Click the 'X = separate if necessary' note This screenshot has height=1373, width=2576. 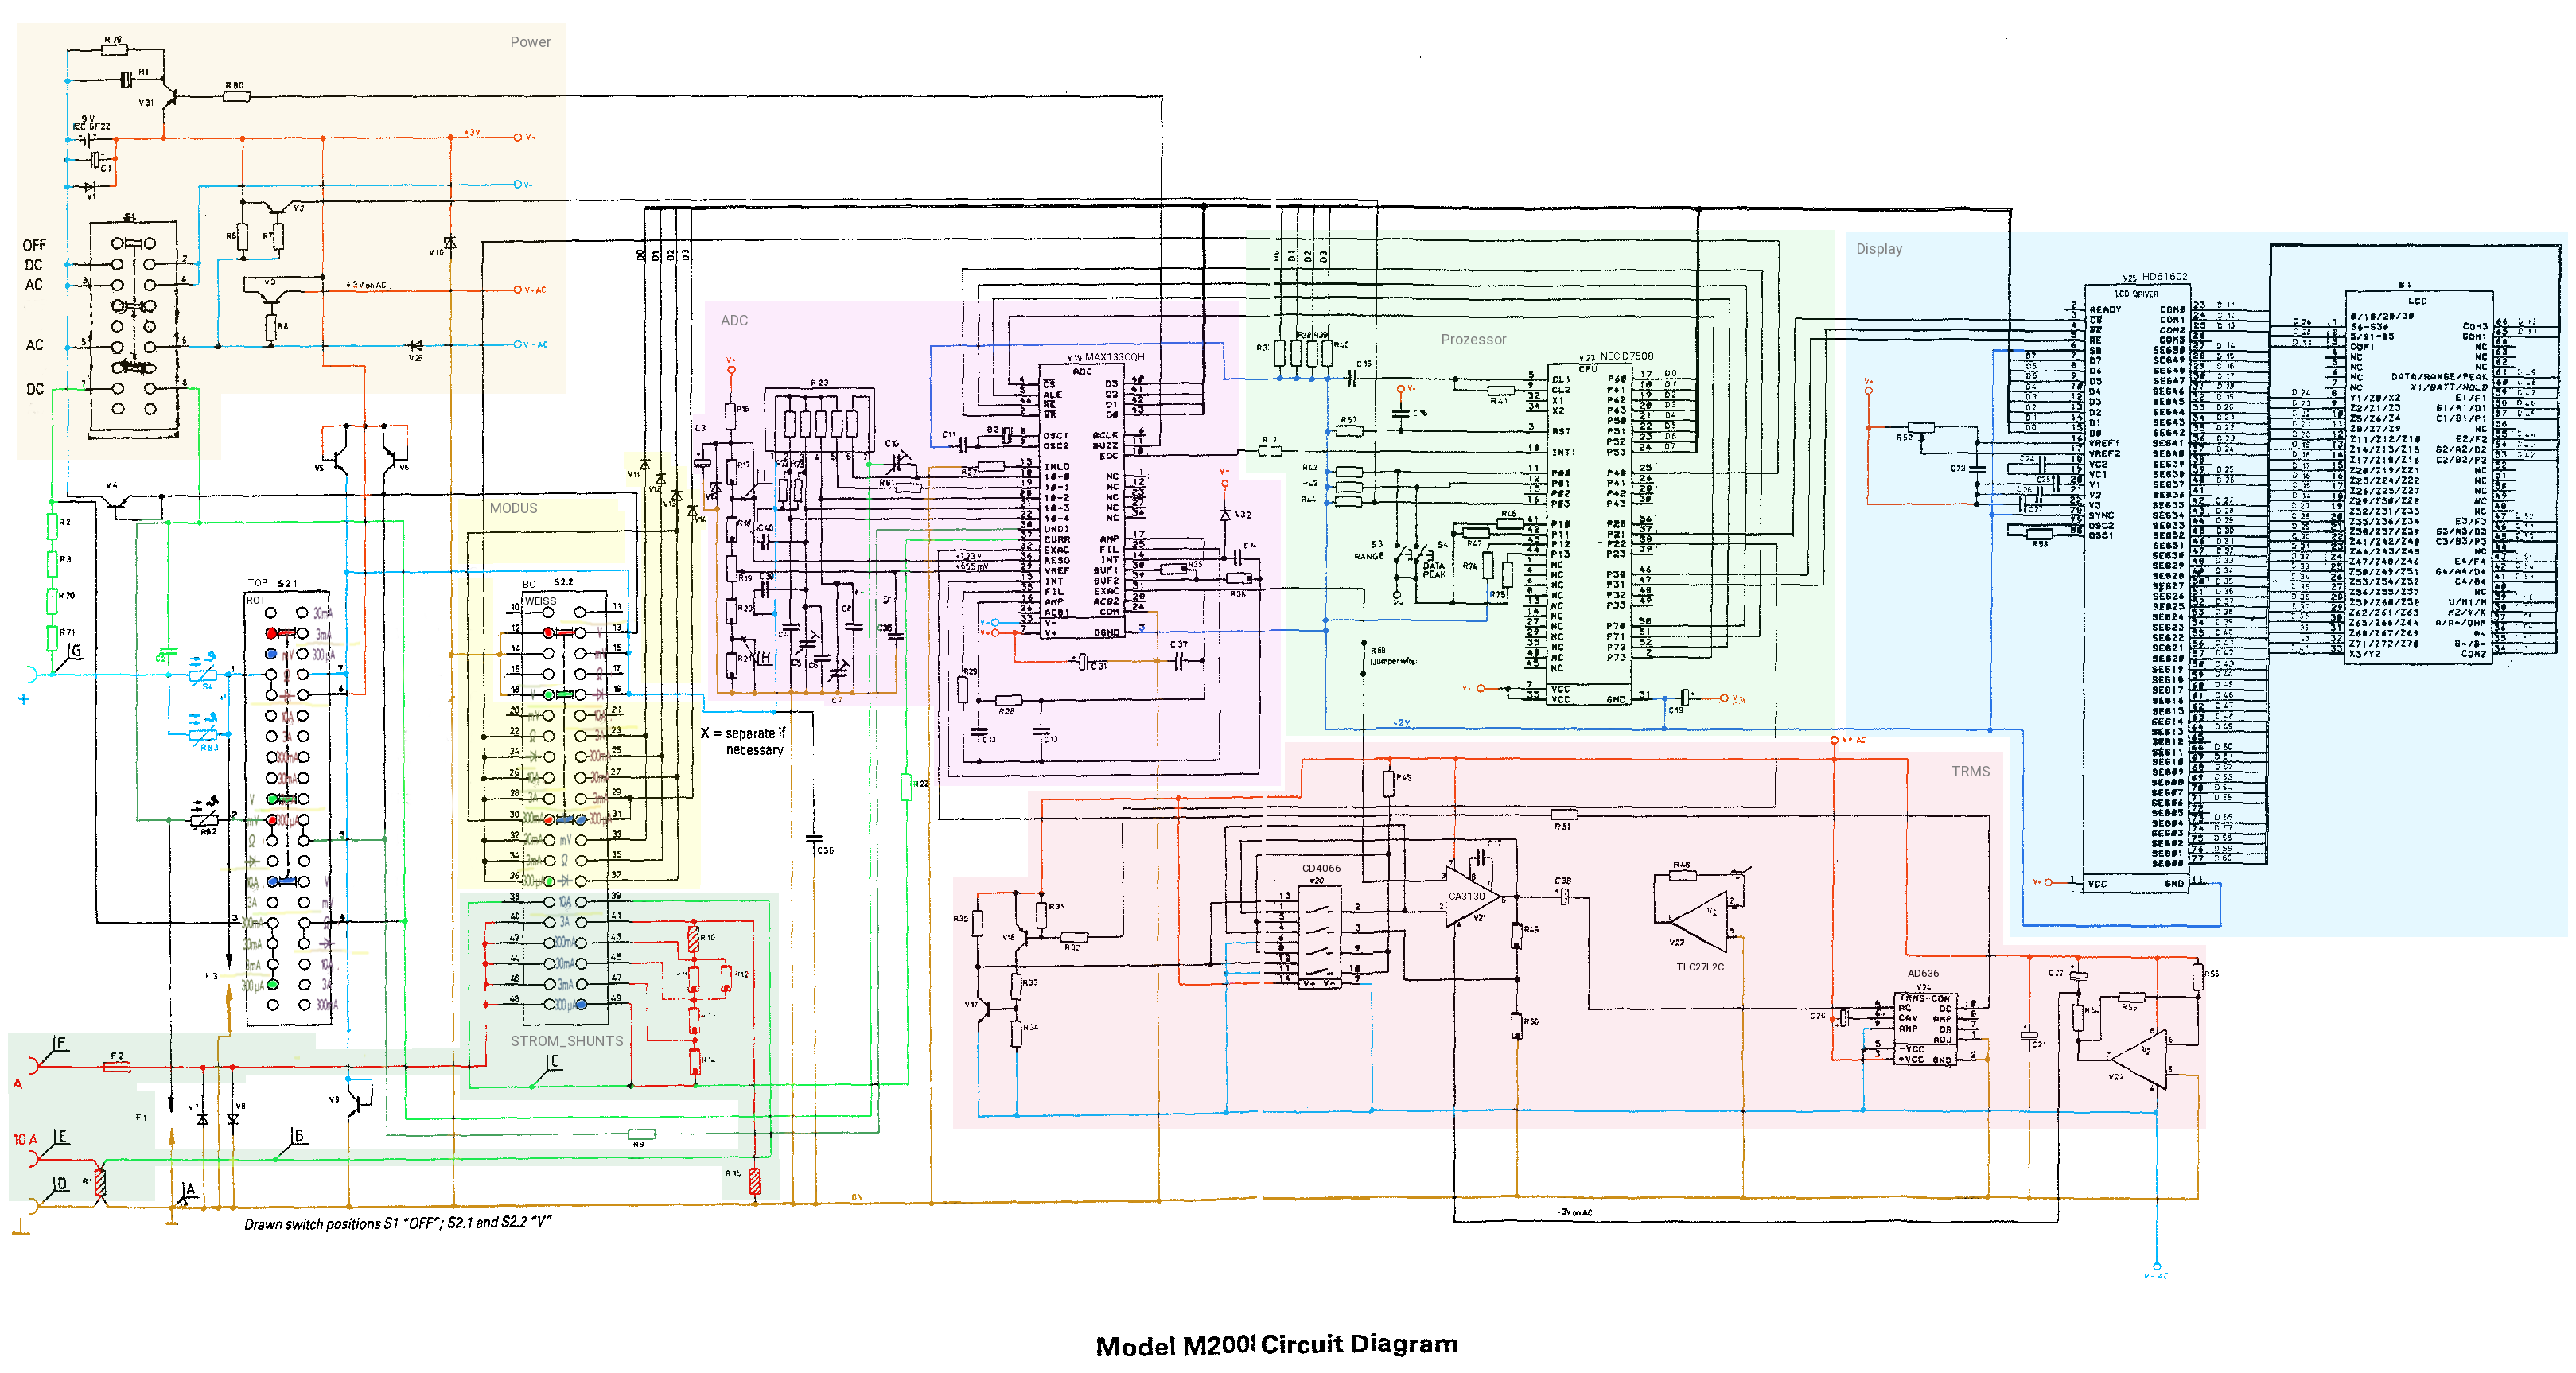[x=743, y=741]
